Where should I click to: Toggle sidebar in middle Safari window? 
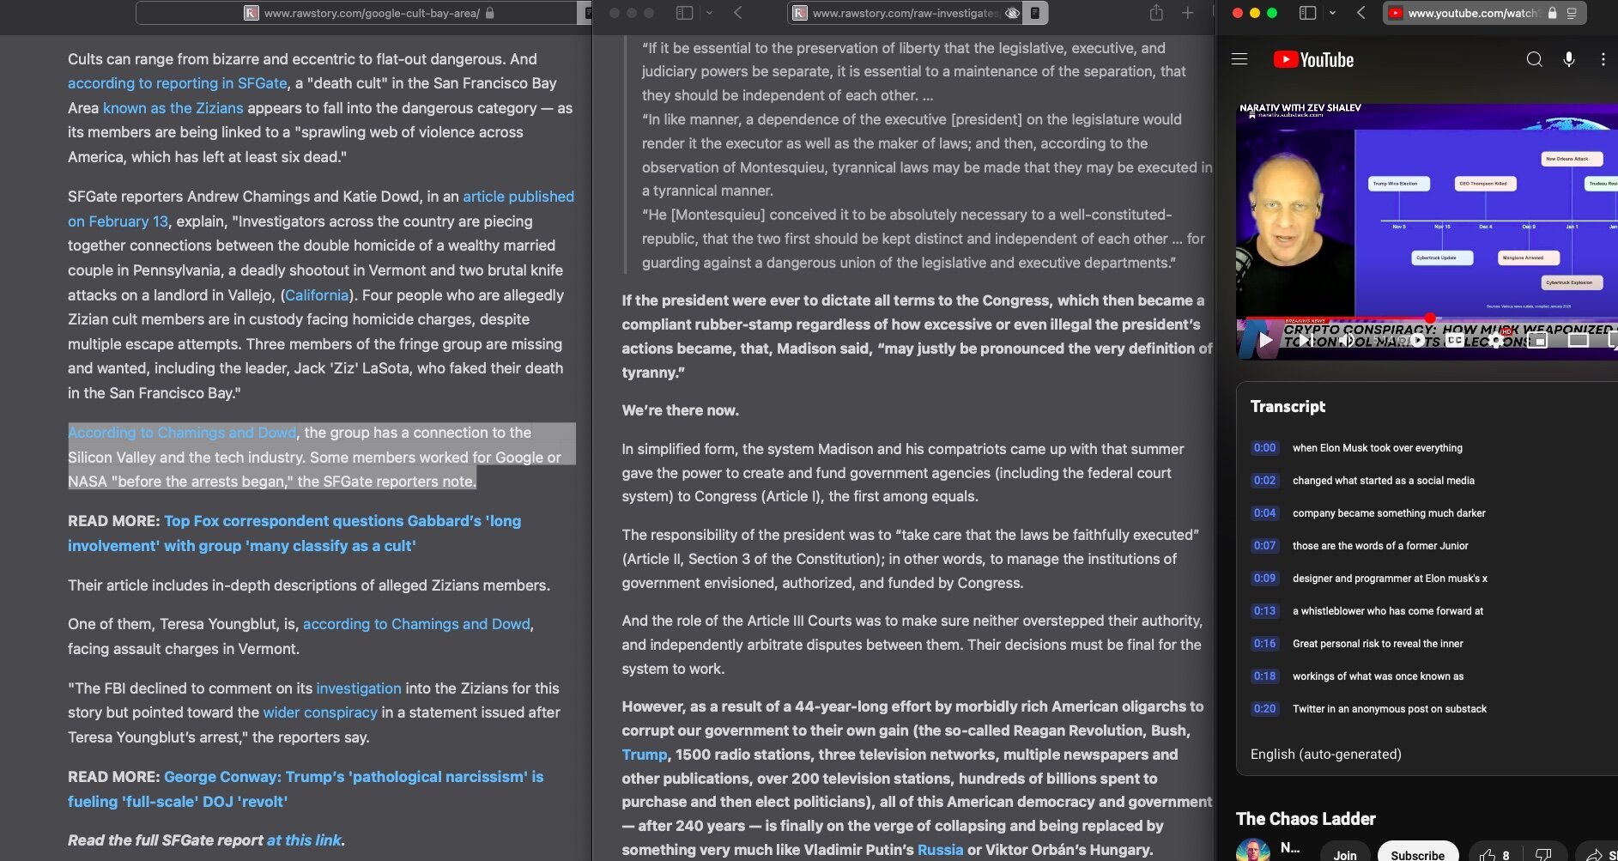(x=684, y=13)
